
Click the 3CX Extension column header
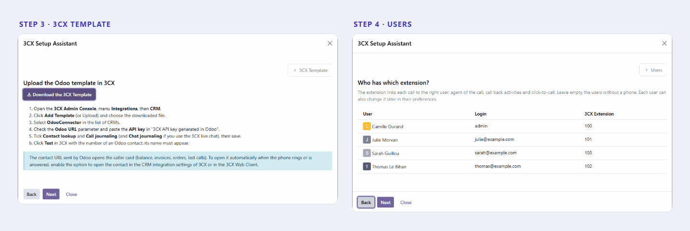[x=599, y=114]
